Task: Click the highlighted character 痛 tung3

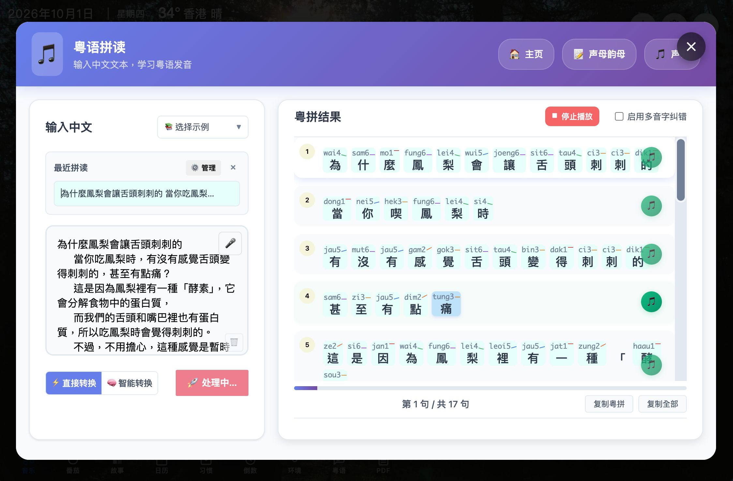Action: tap(446, 304)
